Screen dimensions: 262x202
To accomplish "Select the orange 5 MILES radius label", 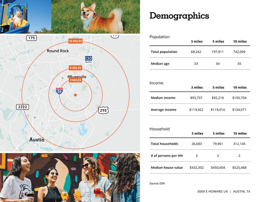I will (x=75, y=68).
